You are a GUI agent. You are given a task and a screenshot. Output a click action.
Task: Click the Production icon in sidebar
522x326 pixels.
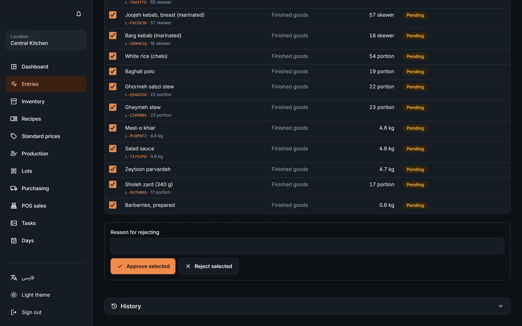(x=14, y=154)
